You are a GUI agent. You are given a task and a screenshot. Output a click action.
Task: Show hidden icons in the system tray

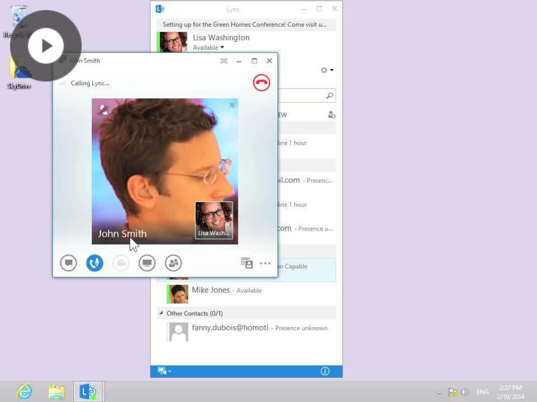pyautogui.click(x=440, y=392)
